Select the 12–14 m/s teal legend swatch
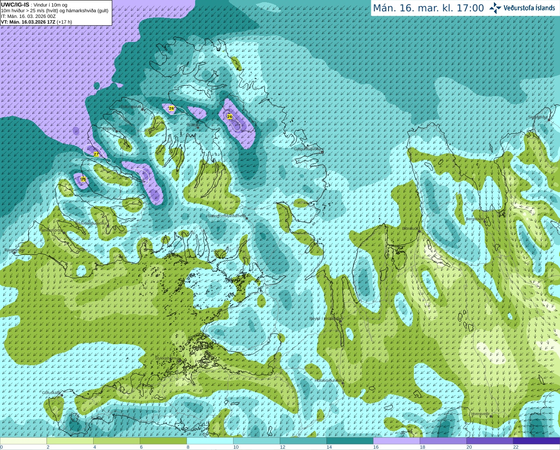Image resolution: width=560 pixels, height=450 pixels. pos(303,441)
